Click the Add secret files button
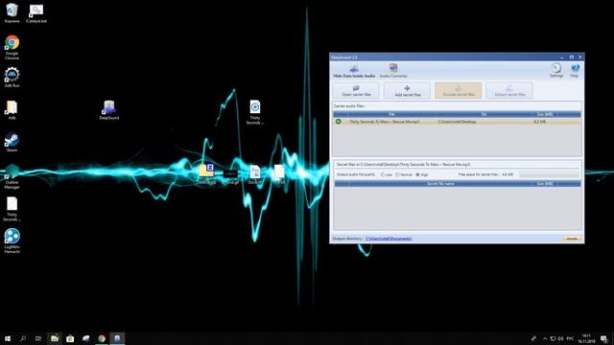Image resolution: width=614 pixels, height=345 pixels. [x=407, y=91]
